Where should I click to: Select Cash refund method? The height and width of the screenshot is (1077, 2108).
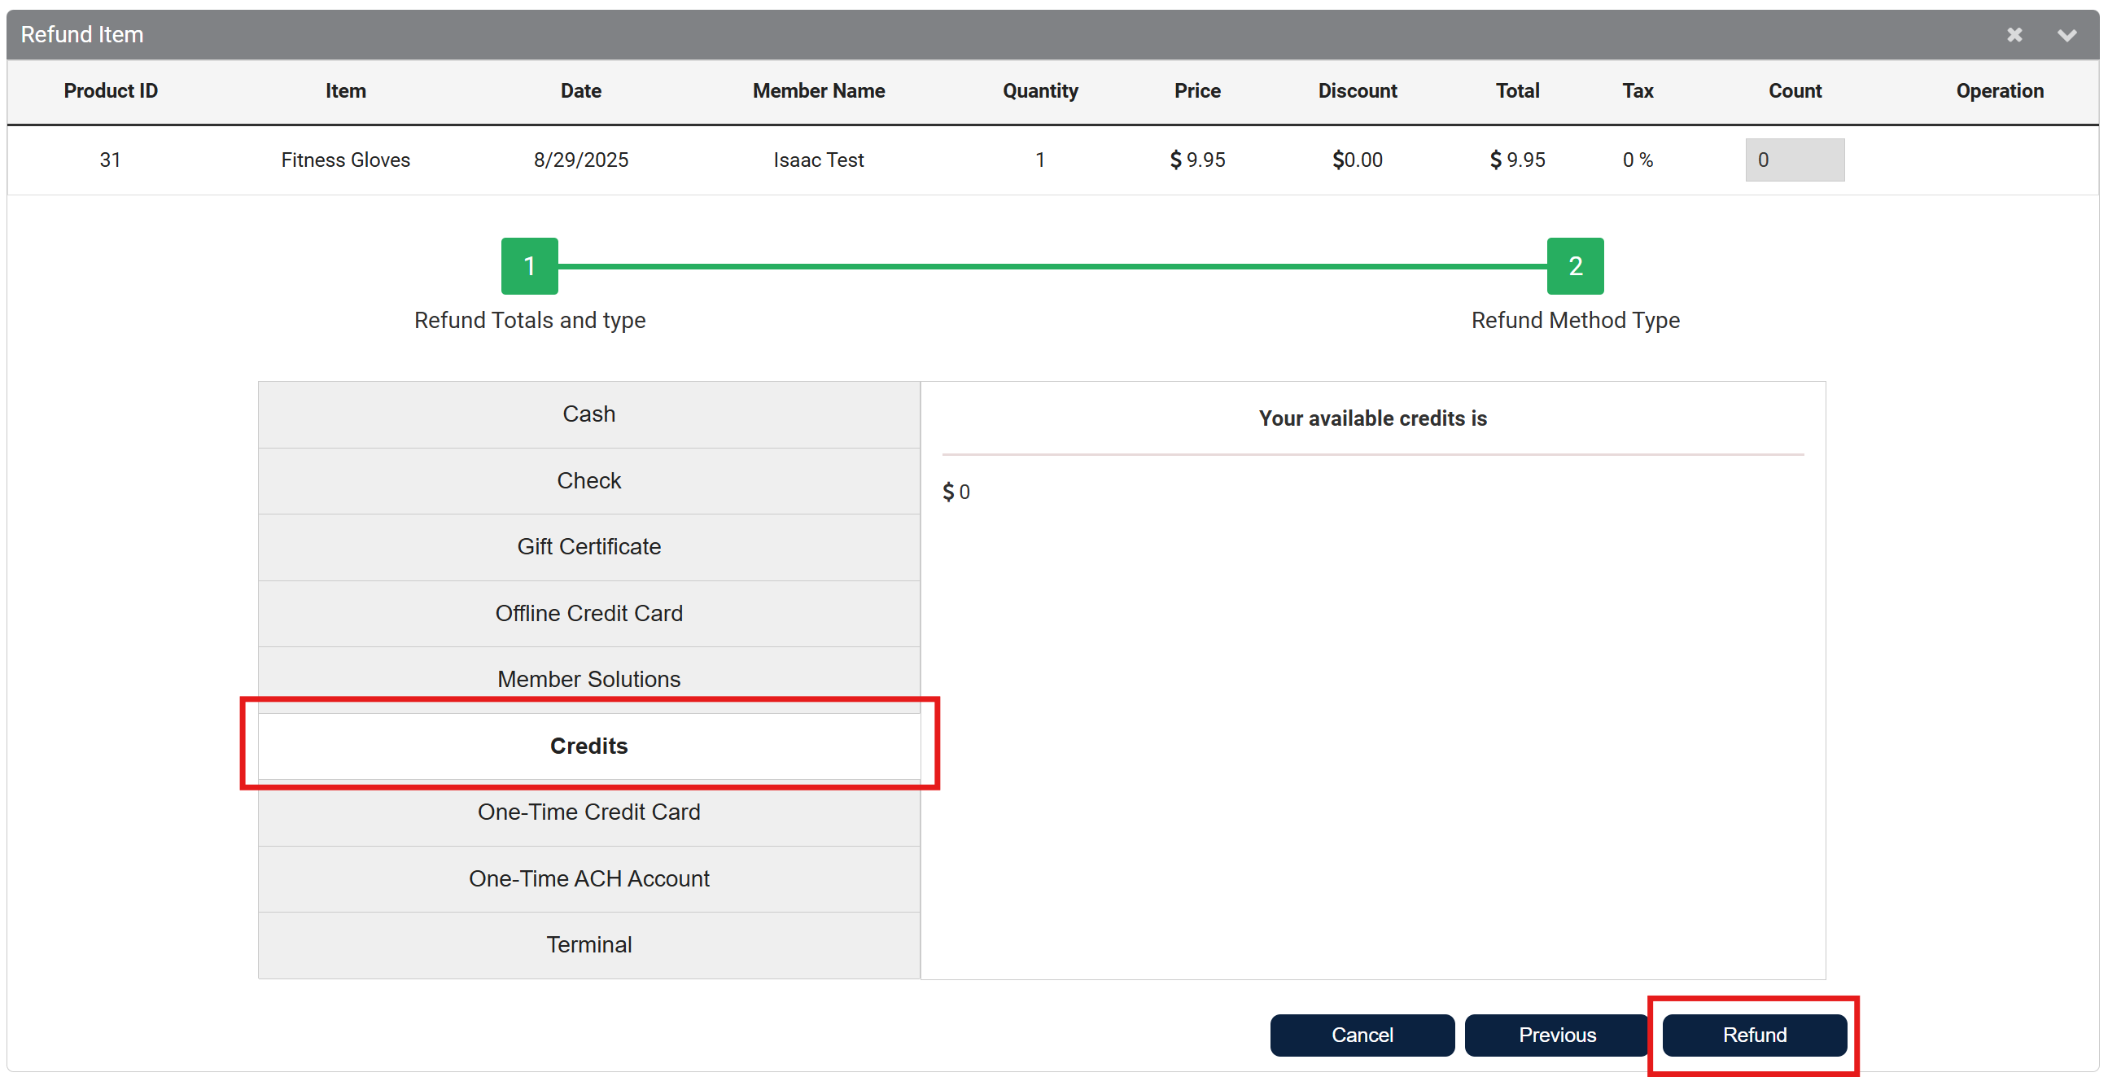coord(588,414)
